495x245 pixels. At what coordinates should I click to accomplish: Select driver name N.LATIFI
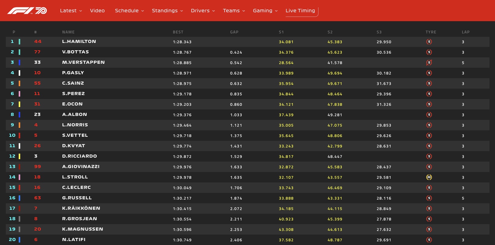(x=74, y=239)
